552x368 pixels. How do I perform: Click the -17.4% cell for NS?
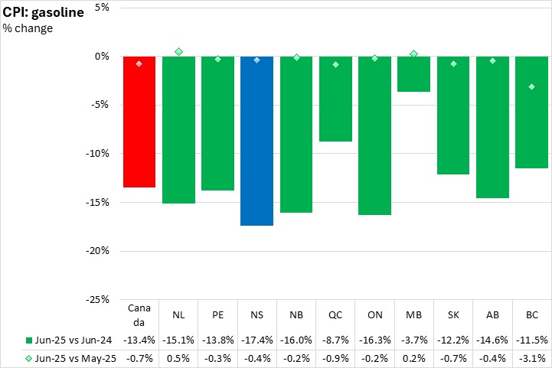point(257,340)
